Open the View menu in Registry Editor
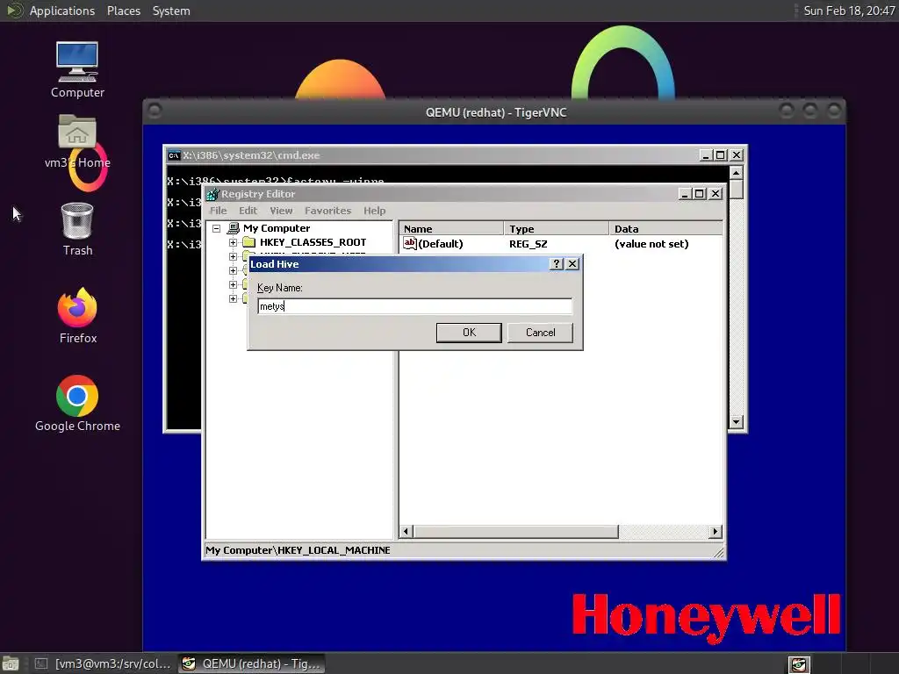 pos(281,211)
